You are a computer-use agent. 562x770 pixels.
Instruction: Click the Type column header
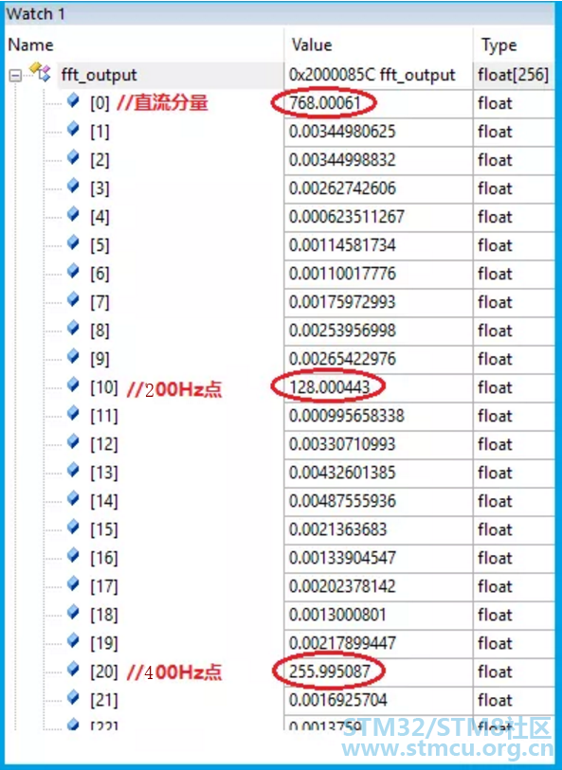(x=499, y=45)
